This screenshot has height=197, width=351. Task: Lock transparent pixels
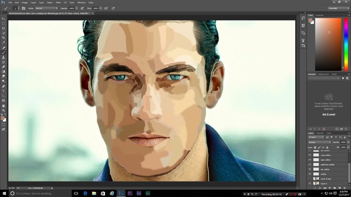315,147
